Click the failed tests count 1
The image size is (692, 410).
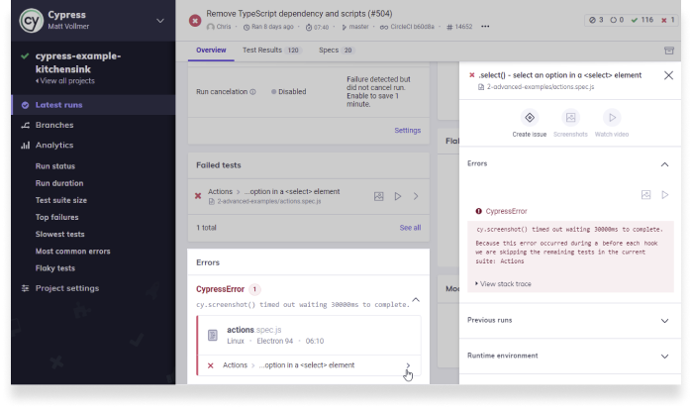[667, 20]
